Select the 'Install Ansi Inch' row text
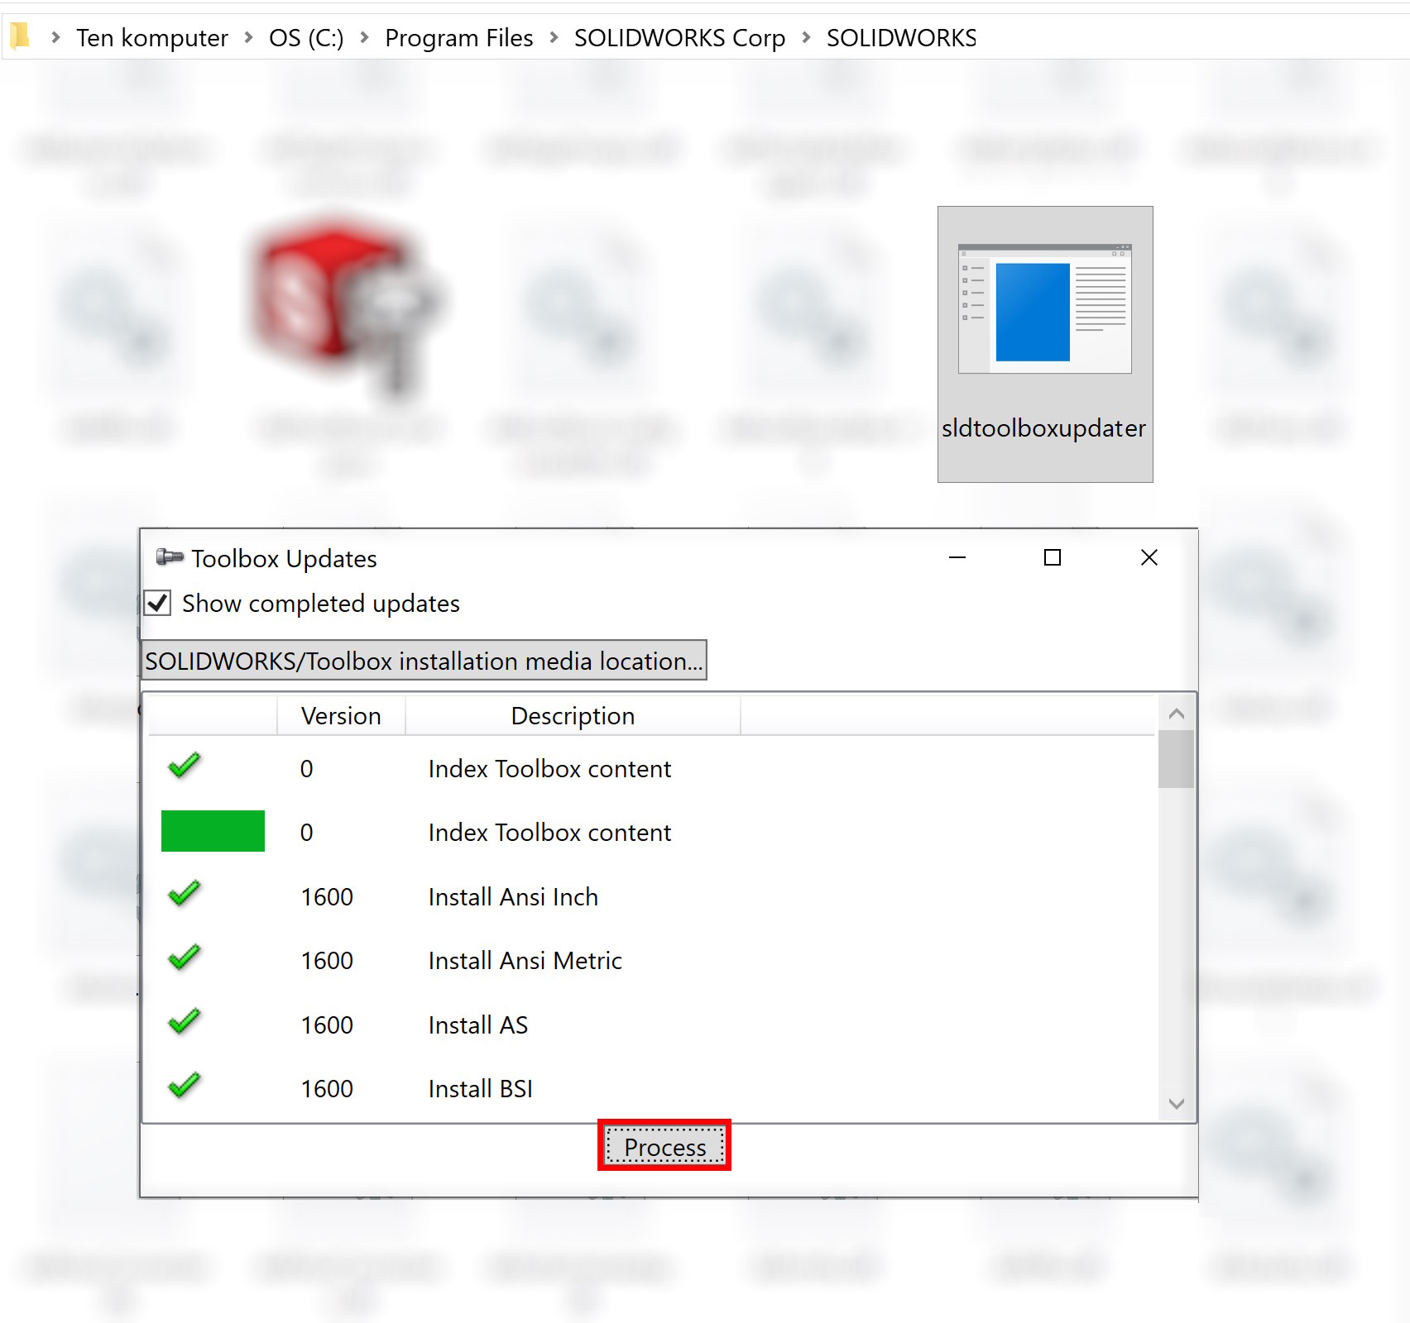 513,896
